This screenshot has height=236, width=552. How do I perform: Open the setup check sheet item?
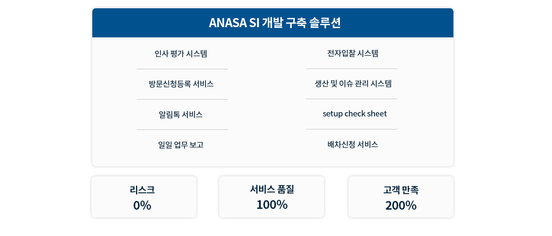354,114
